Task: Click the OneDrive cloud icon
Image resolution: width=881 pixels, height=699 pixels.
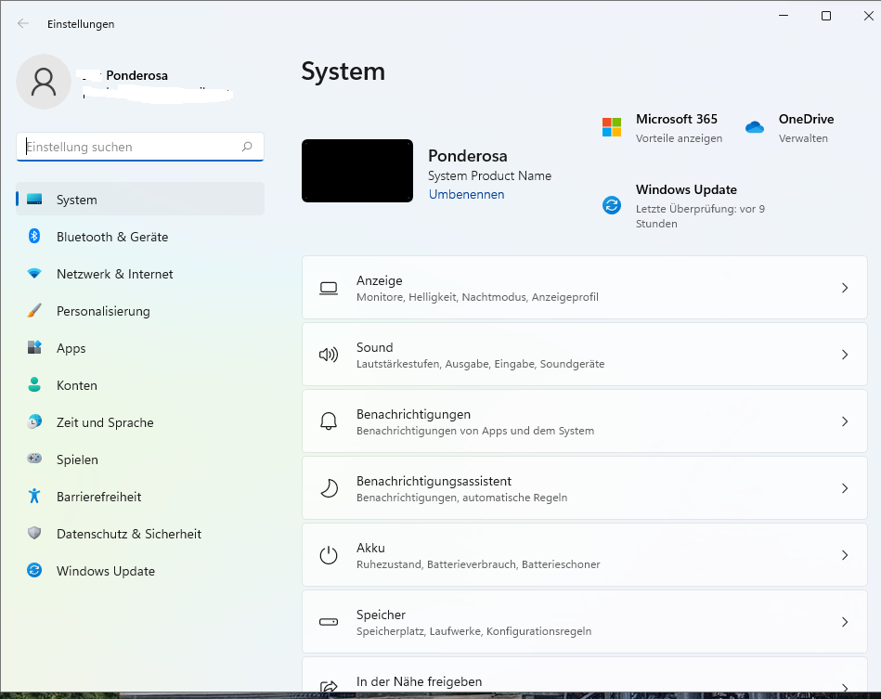Action: click(755, 127)
